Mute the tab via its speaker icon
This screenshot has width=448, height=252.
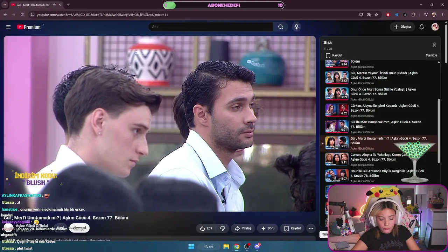(x=54, y=5)
